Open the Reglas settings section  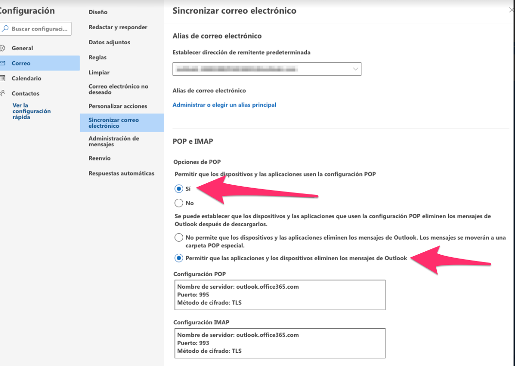(x=98, y=57)
